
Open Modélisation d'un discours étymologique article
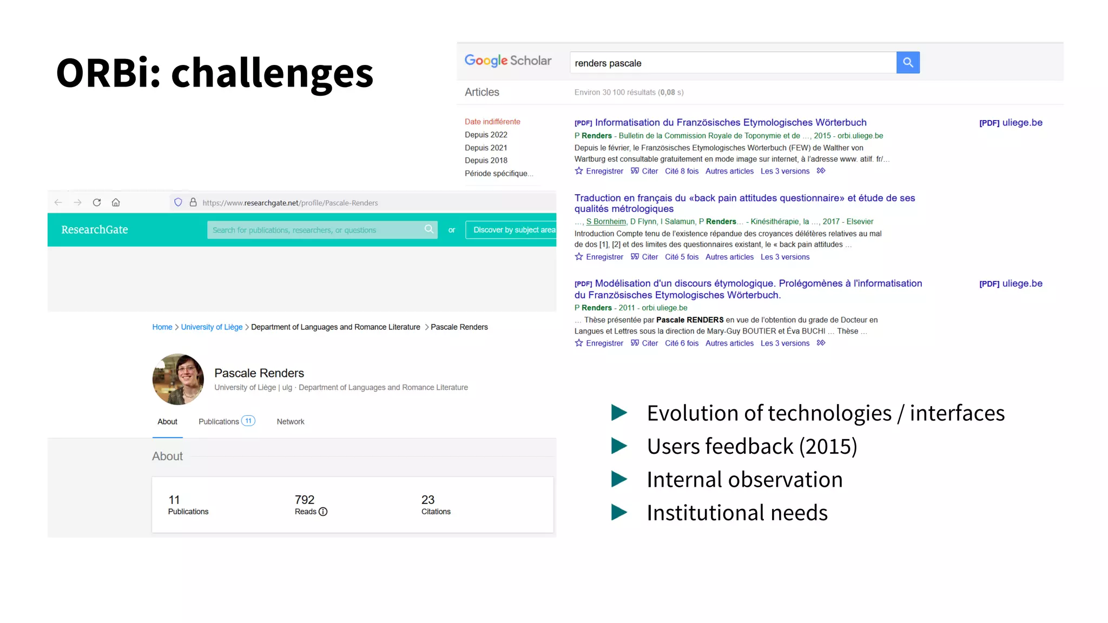(748, 289)
